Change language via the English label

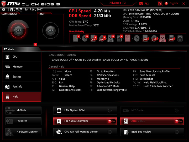pos(174,3)
